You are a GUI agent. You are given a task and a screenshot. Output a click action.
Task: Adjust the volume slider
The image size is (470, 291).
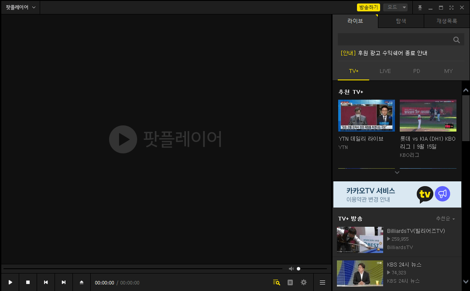tap(312, 269)
